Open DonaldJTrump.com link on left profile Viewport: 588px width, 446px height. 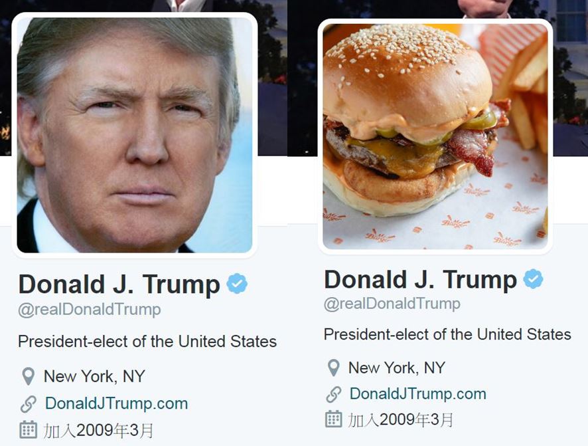pos(116,403)
